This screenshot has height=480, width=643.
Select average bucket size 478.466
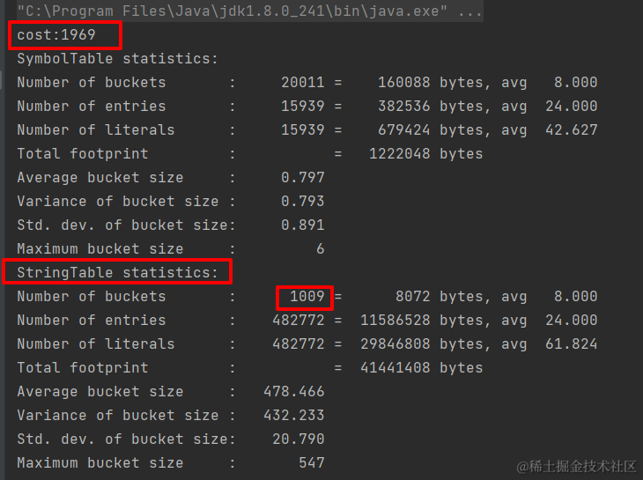click(x=294, y=391)
